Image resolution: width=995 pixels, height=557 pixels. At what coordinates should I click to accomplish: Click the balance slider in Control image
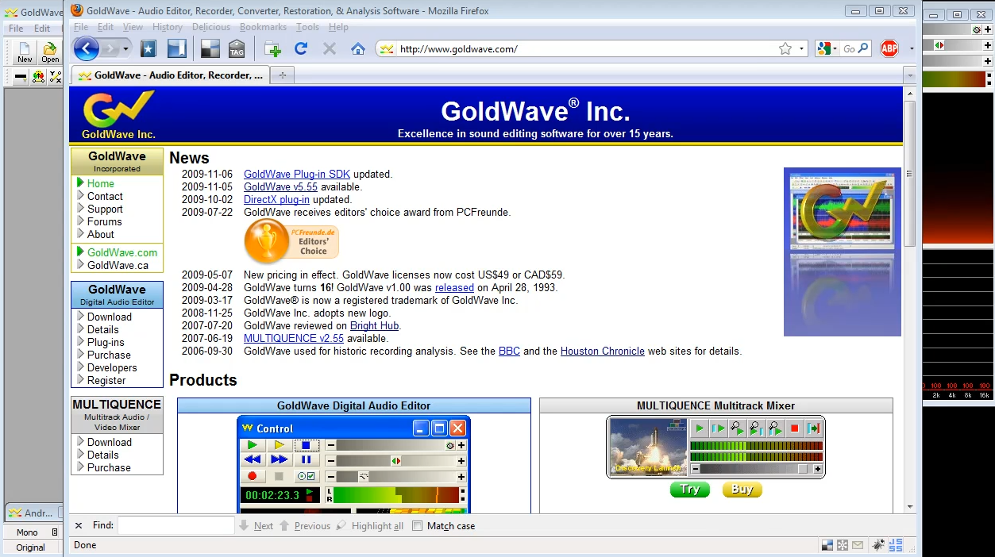tap(395, 461)
